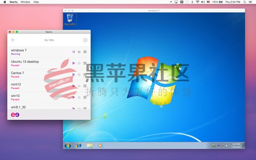The image size is (256, 160).
Task: Power off the windows 7 VM
Action: (79, 52)
